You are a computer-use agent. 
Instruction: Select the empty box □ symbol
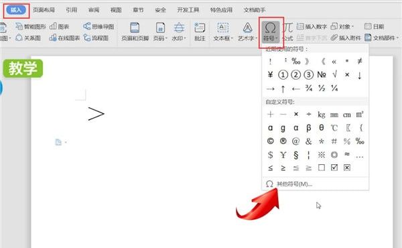click(x=321, y=168)
